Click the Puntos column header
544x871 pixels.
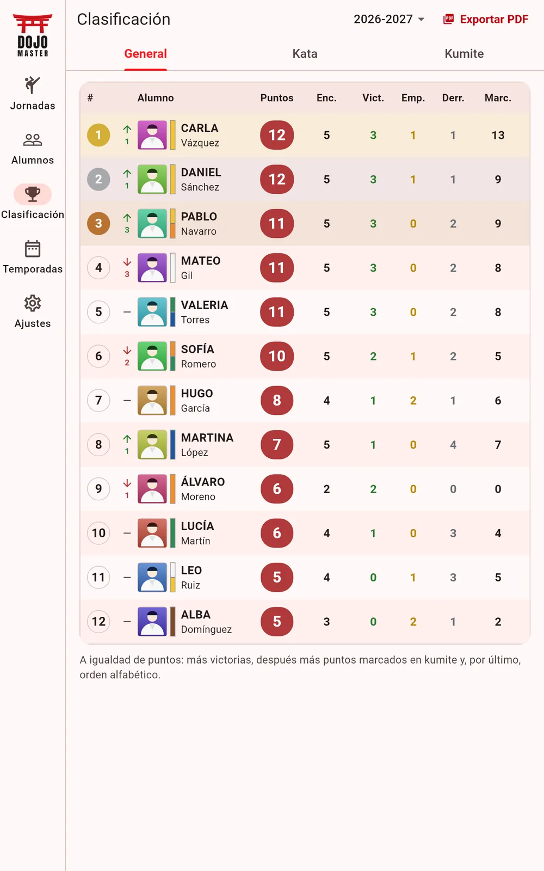(277, 98)
